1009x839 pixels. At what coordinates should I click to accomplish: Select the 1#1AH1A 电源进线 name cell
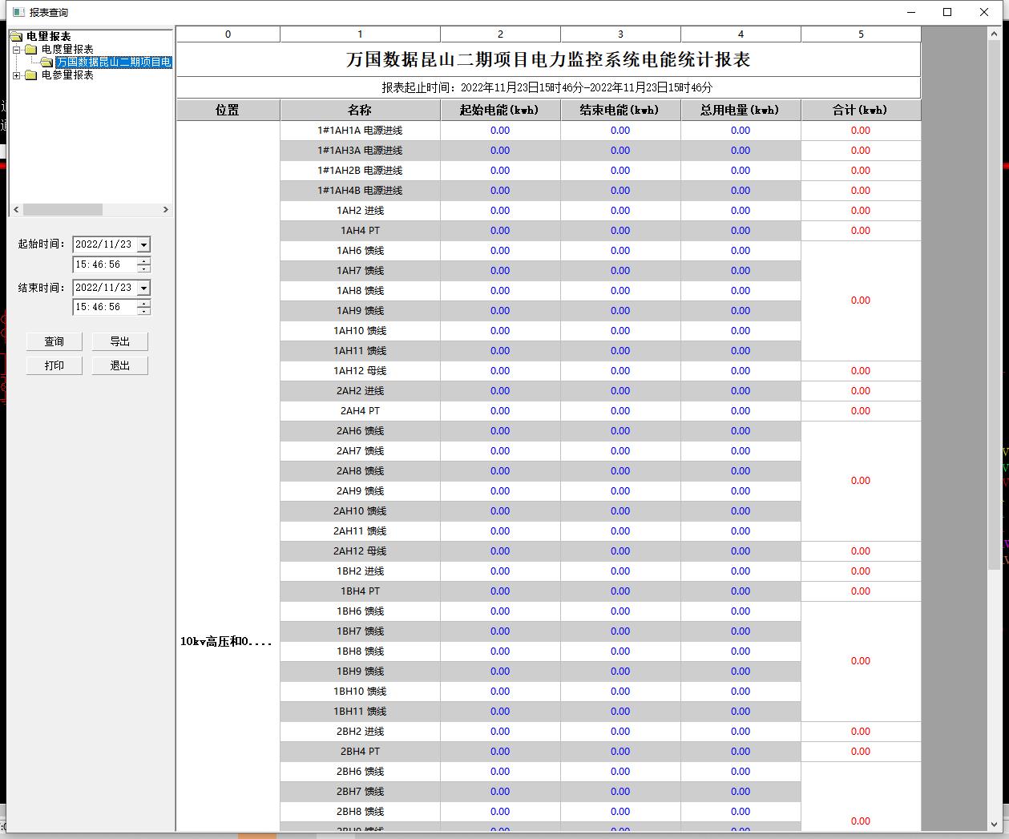[x=360, y=131]
